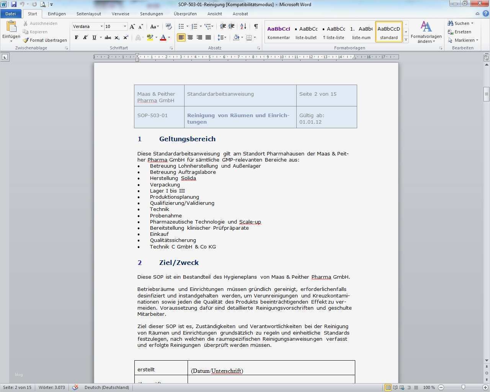Open the font size dropdown showing 10
Viewport: 490px width, 392px height.
[x=125, y=26]
